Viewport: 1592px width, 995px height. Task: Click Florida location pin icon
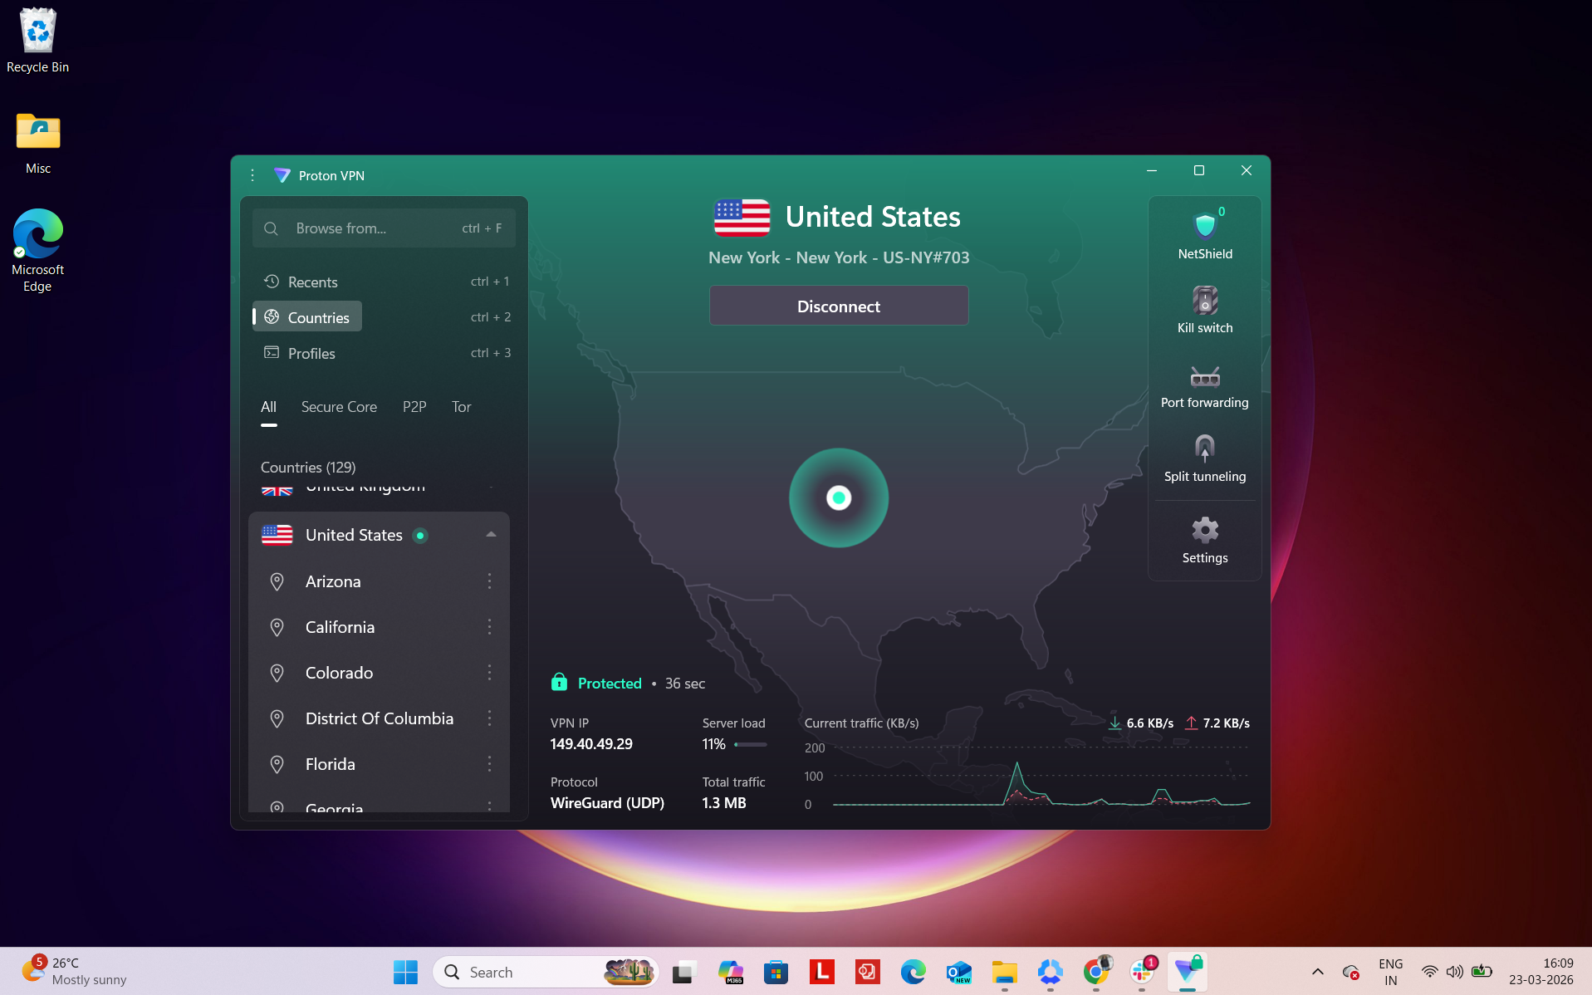[x=277, y=764]
